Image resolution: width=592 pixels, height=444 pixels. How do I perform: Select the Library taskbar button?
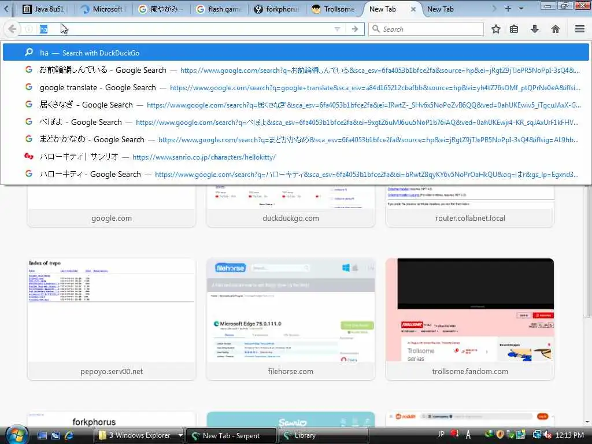coord(323,435)
